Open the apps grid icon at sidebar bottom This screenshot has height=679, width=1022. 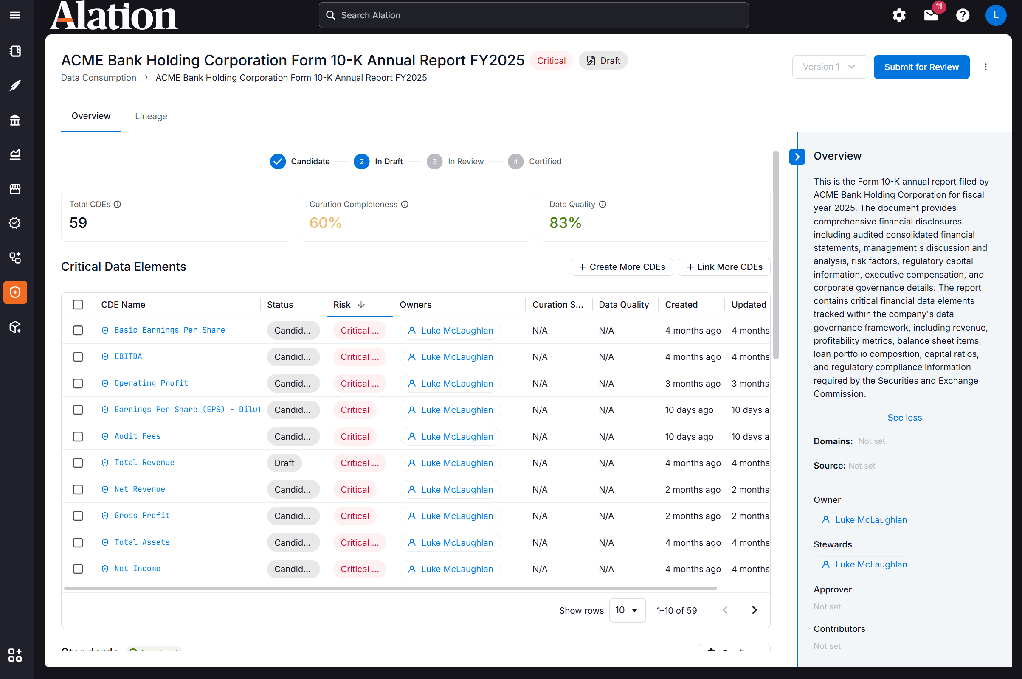[x=15, y=655]
